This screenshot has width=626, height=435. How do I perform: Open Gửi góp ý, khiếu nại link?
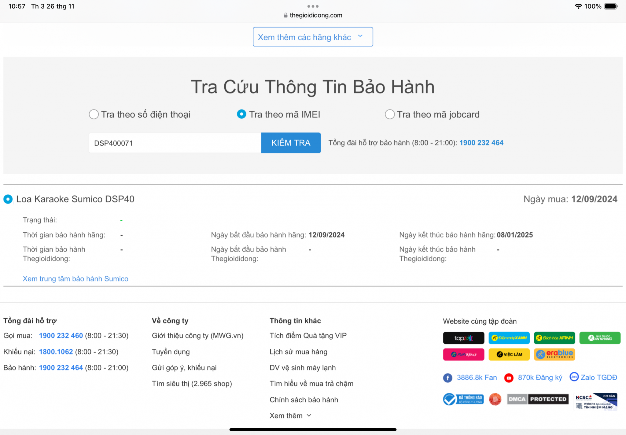184,368
